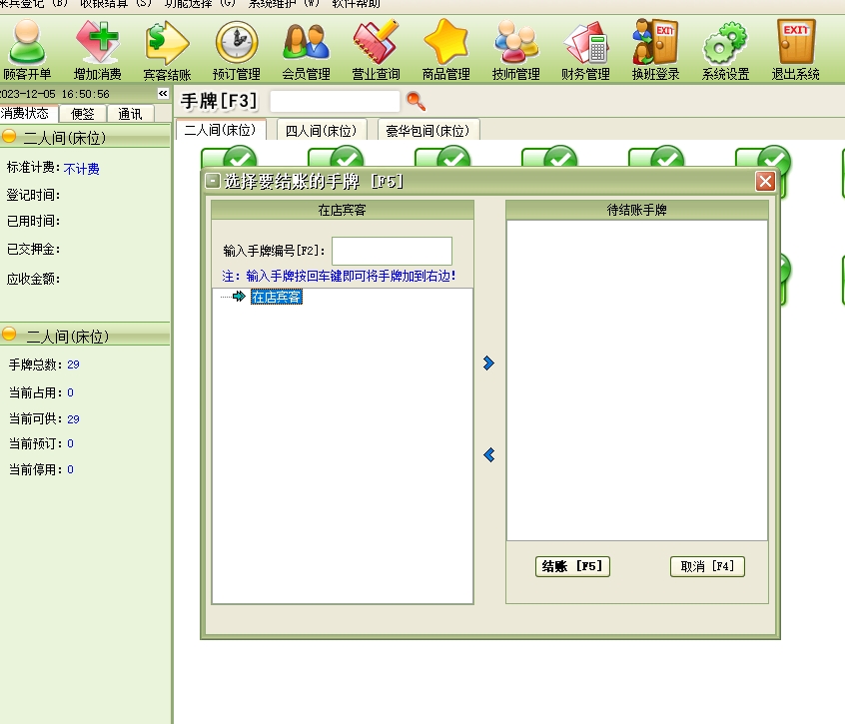Viewport: 845px width, 724px height.
Task: Select the 豪华包间(床位) tab
Action: (427, 131)
